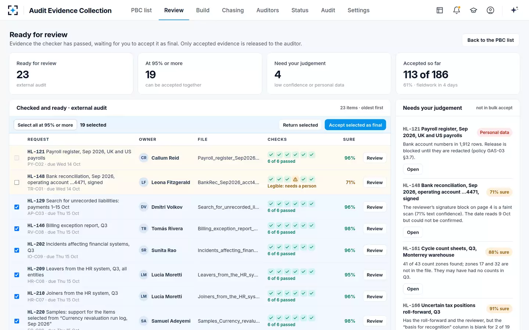Screen dimensions: 529x330
Task: Click Callum Reid's CR avatar
Action: click(144, 158)
